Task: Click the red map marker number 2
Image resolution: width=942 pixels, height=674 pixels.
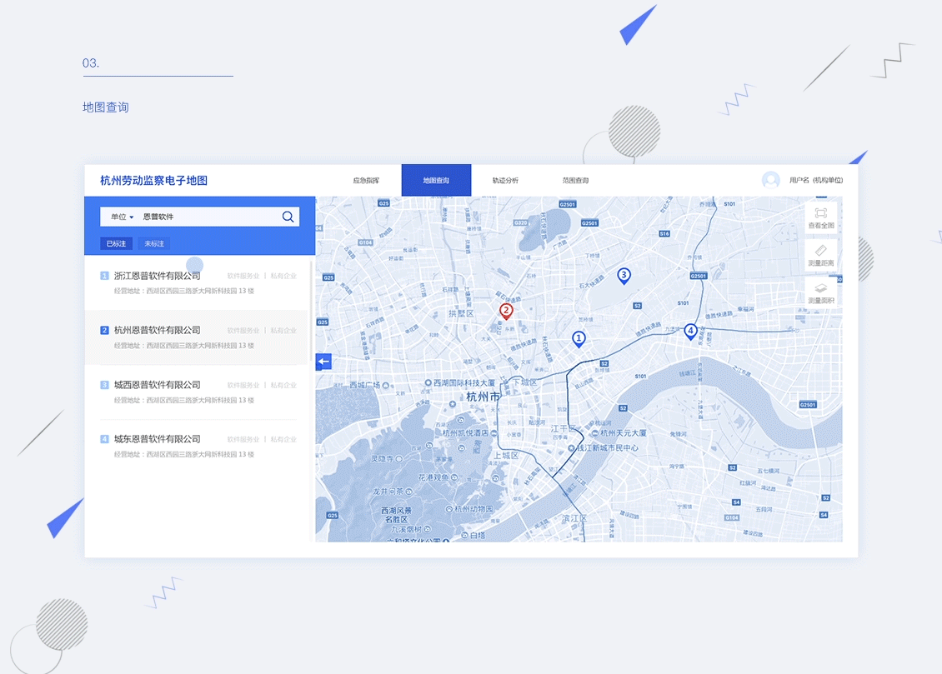Action: pos(507,311)
